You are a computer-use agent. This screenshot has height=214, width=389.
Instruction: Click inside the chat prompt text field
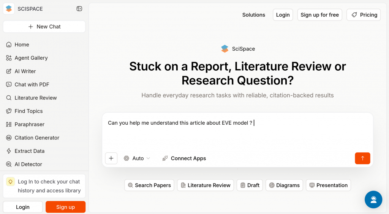pyautogui.click(x=237, y=133)
